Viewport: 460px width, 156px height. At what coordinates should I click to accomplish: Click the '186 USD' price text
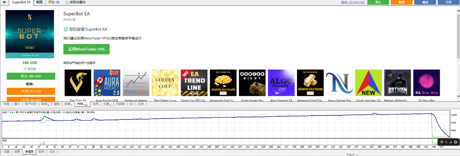(30, 62)
